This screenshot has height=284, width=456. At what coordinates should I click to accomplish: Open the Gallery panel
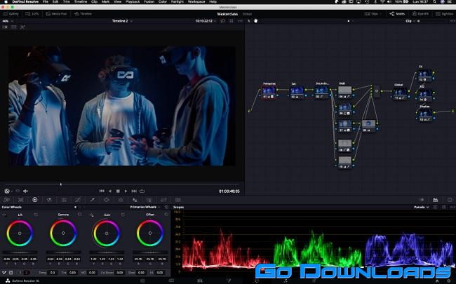11,13
